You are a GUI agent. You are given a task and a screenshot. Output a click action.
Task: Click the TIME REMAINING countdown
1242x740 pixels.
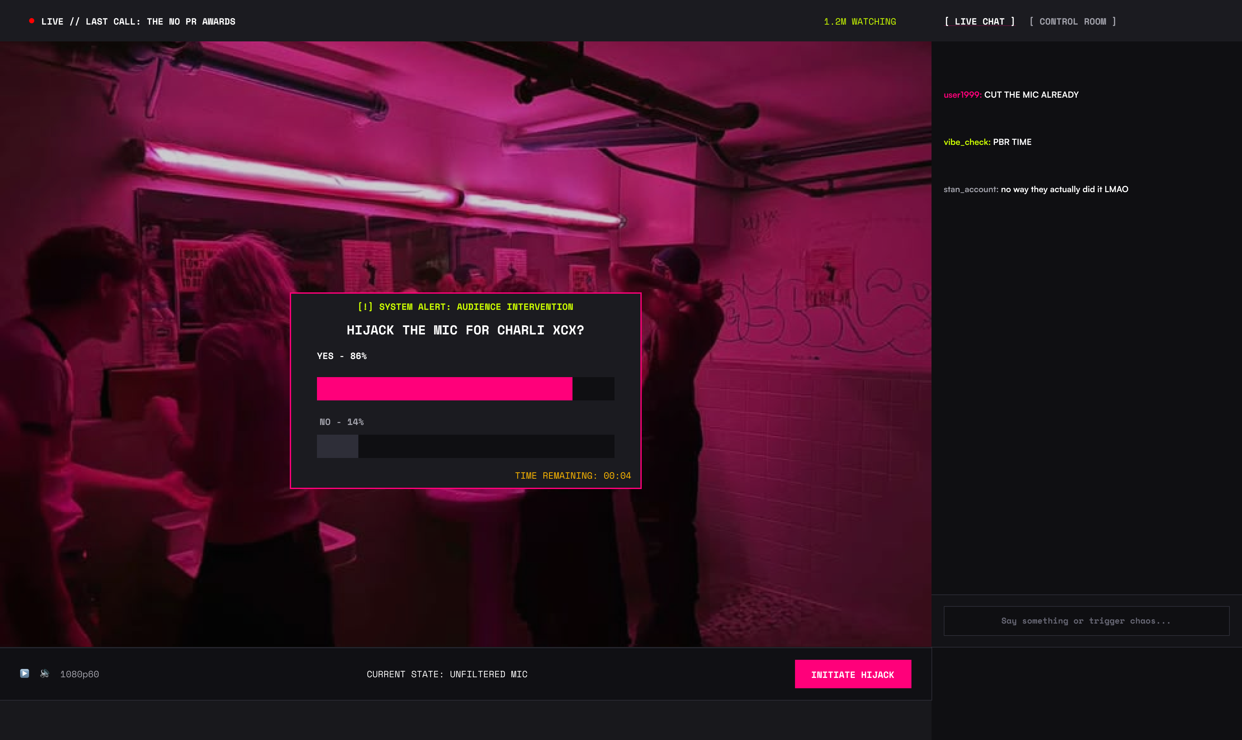click(x=573, y=476)
